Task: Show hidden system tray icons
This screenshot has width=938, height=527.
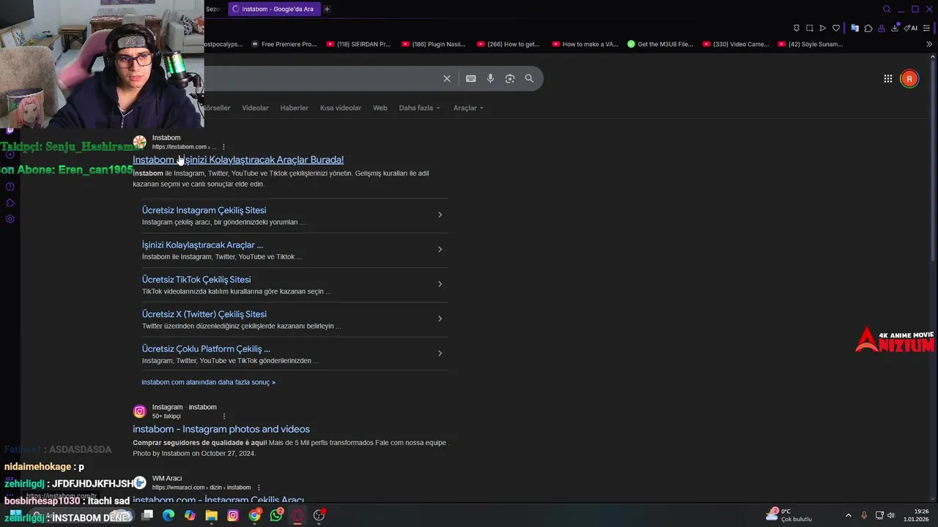Action: pos(849,515)
